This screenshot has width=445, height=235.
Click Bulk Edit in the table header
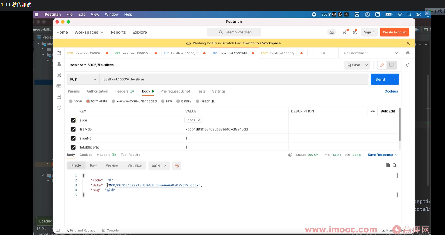tap(388, 111)
